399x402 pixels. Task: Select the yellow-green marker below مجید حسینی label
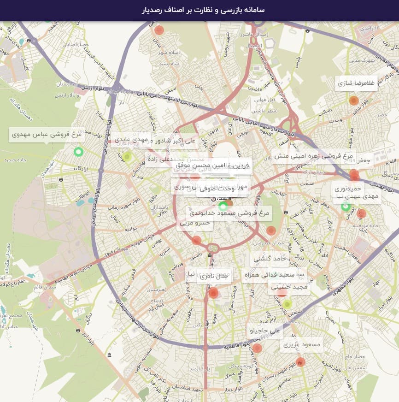coord(287,304)
